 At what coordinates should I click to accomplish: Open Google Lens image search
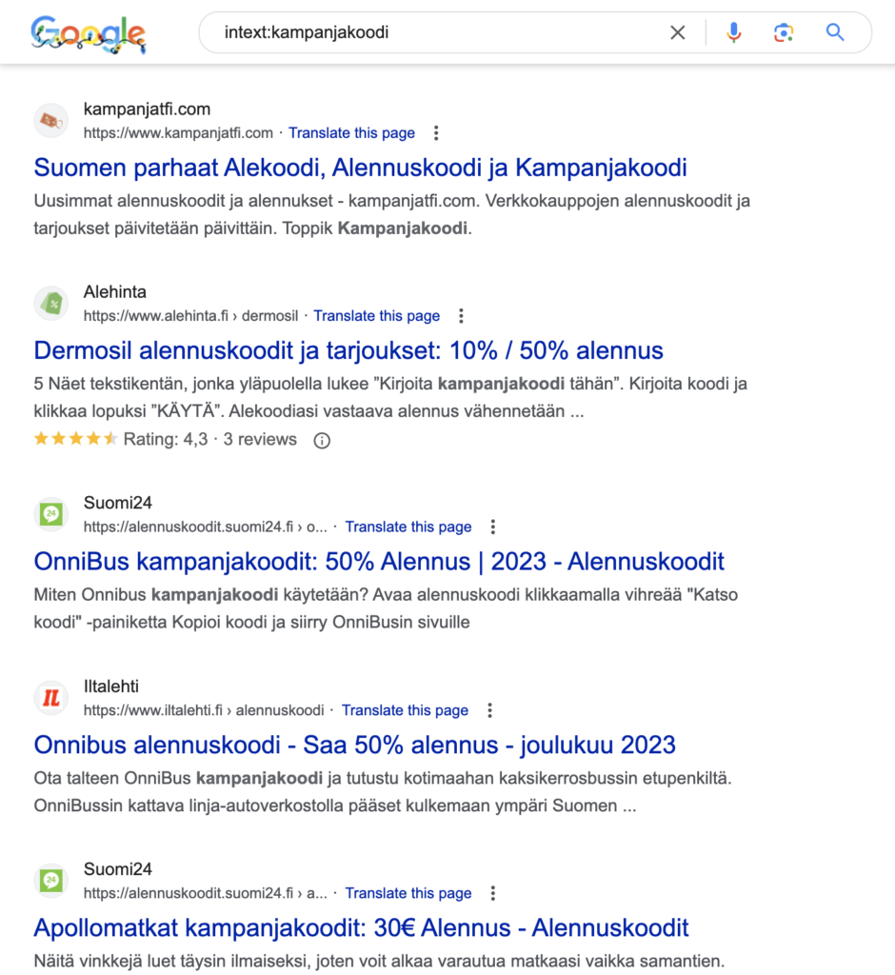click(784, 33)
